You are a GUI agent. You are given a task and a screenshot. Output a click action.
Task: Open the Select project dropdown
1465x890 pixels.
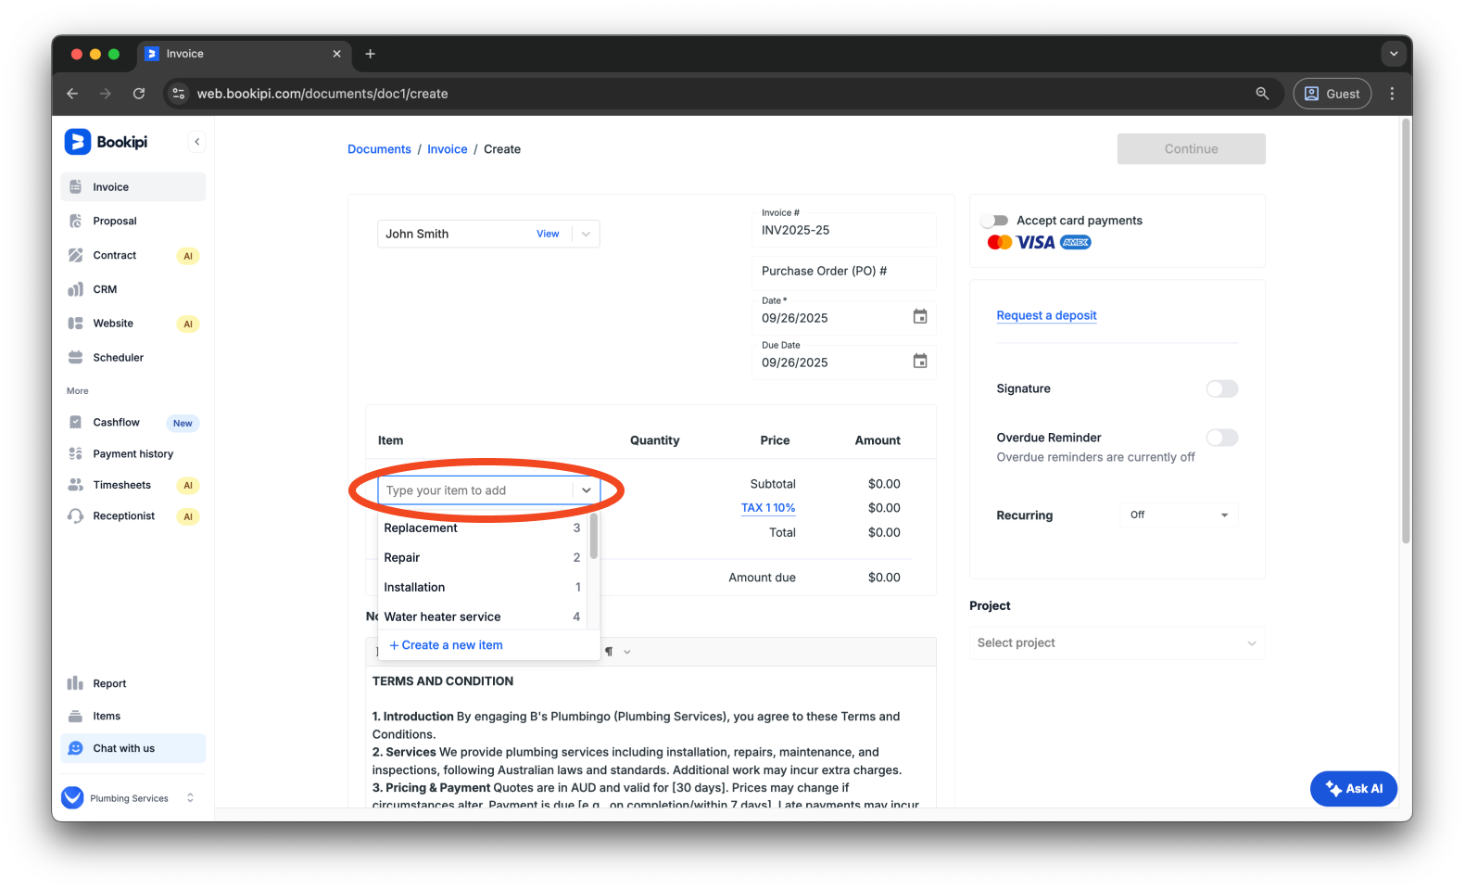tap(1117, 642)
